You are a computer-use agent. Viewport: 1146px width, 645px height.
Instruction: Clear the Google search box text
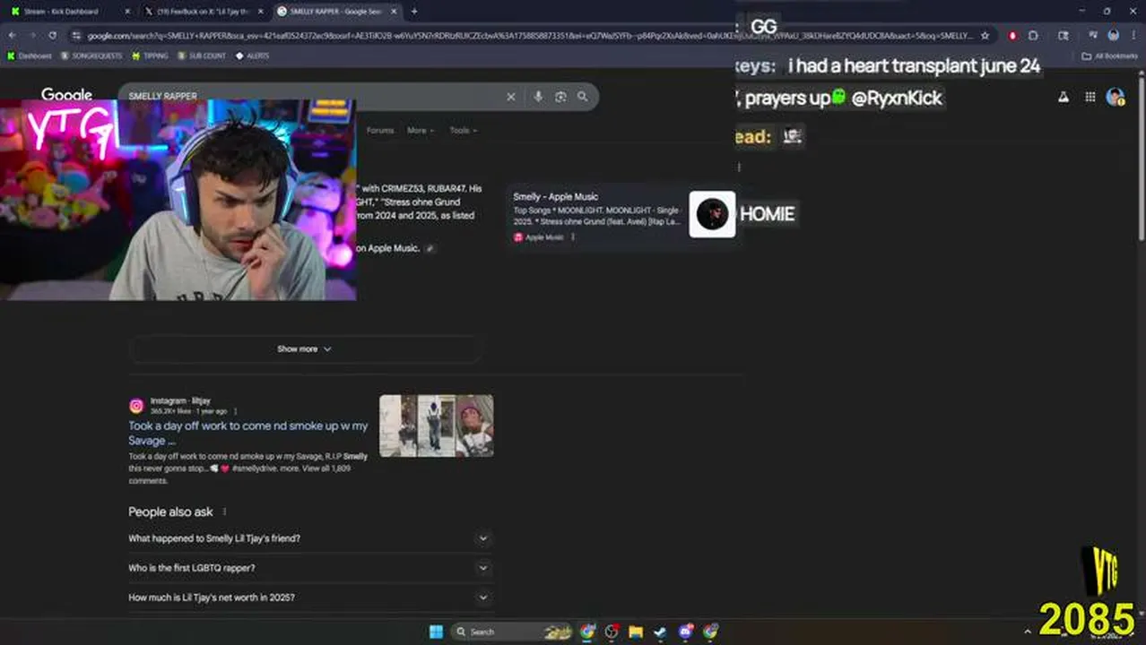[x=511, y=97]
